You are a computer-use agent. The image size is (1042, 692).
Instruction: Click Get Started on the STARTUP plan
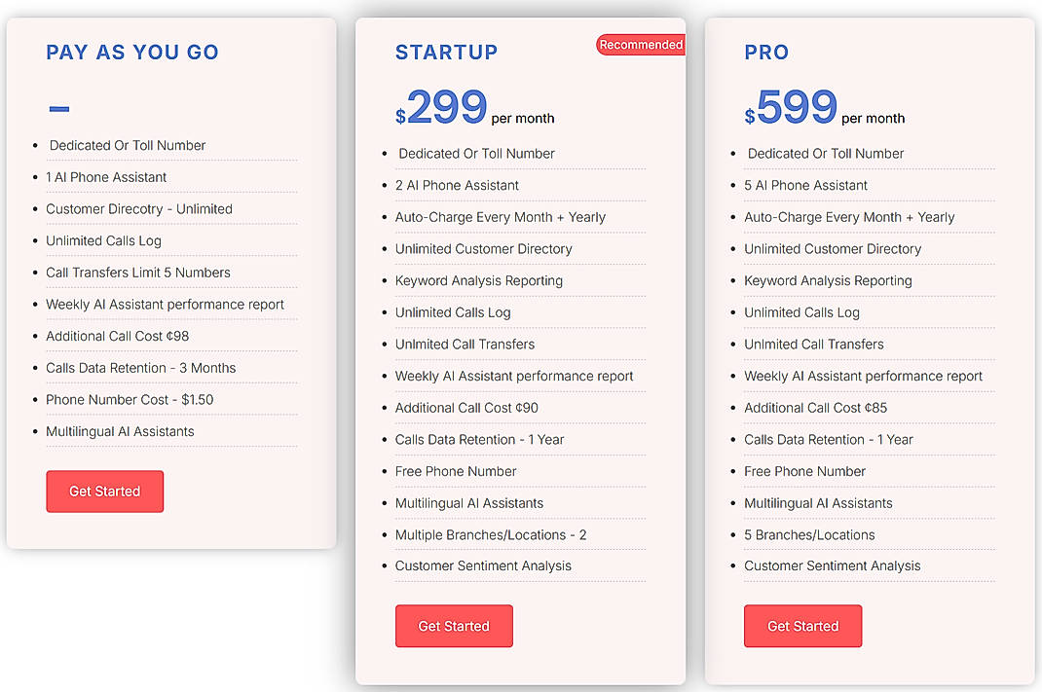(454, 626)
